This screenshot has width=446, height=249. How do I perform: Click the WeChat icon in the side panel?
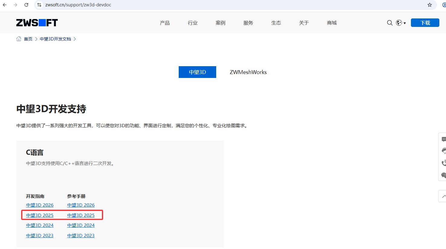(444, 175)
